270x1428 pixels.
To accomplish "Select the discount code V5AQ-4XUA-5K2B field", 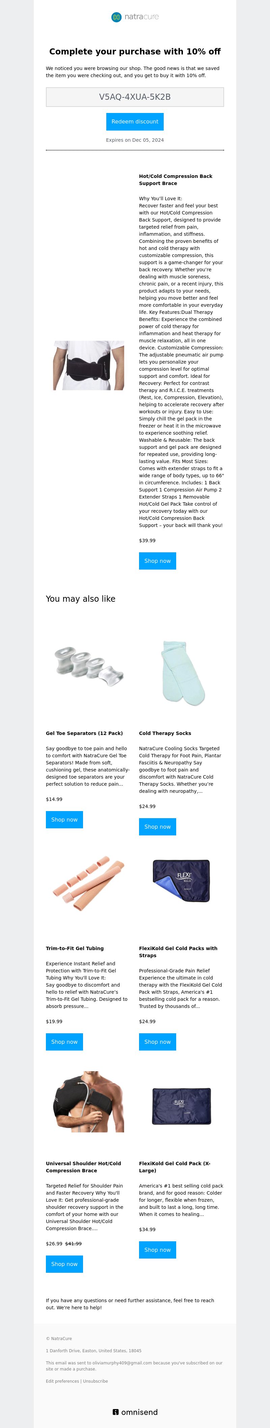I will point(135,97).
